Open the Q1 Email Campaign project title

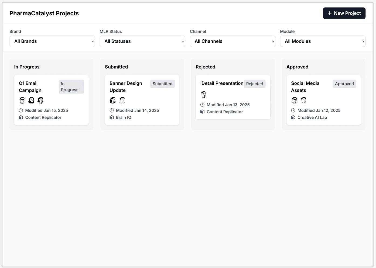30,87
